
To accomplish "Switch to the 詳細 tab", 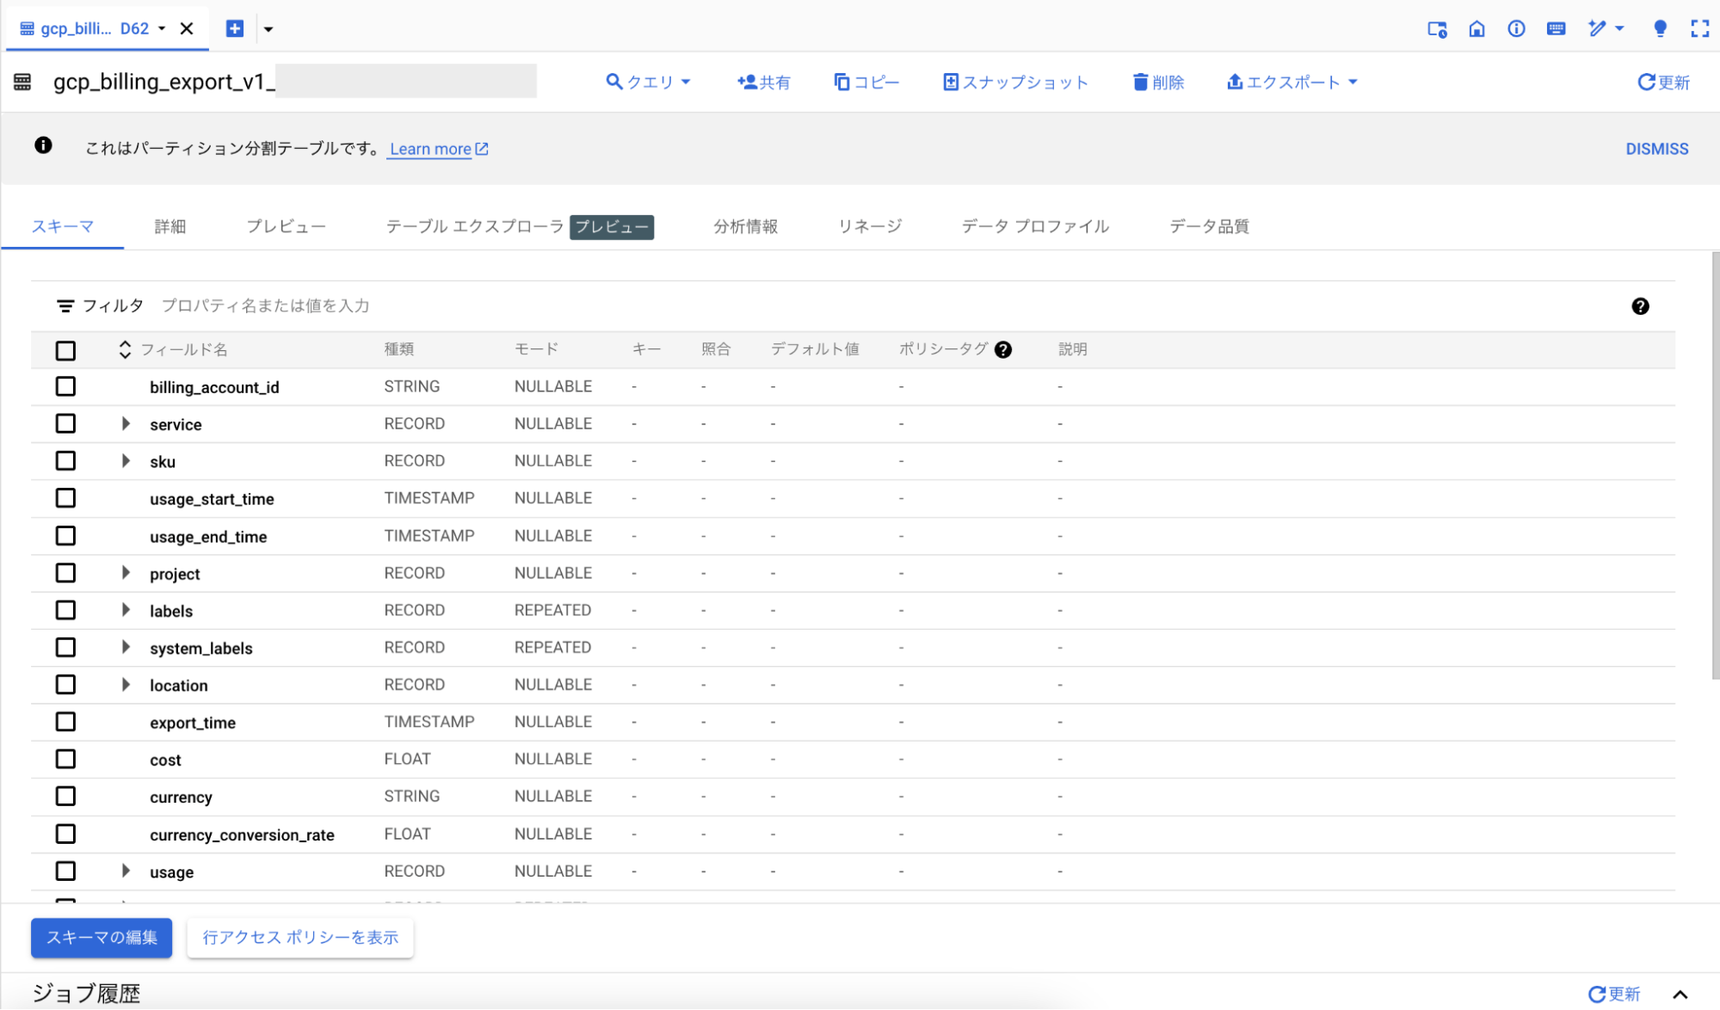I will tap(170, 226).
